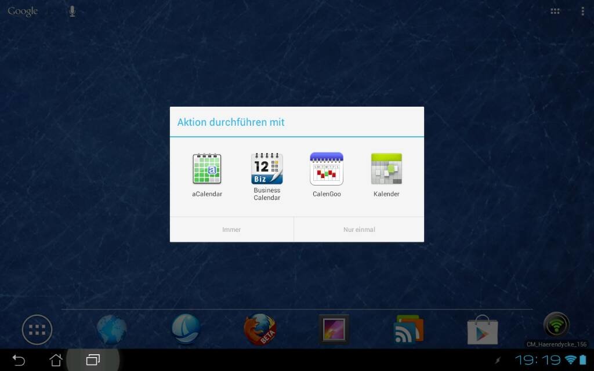This screenshot has height=371, width=594.
Task: Click the 19:19 clock in status bar
Action: pos(538,359)
